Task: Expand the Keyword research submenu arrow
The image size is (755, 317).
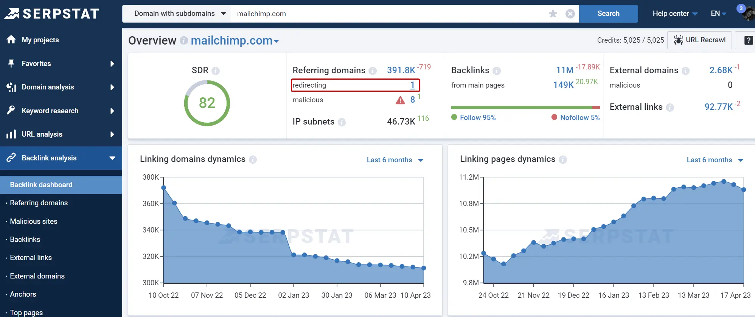Action: (x=112, y=111)
